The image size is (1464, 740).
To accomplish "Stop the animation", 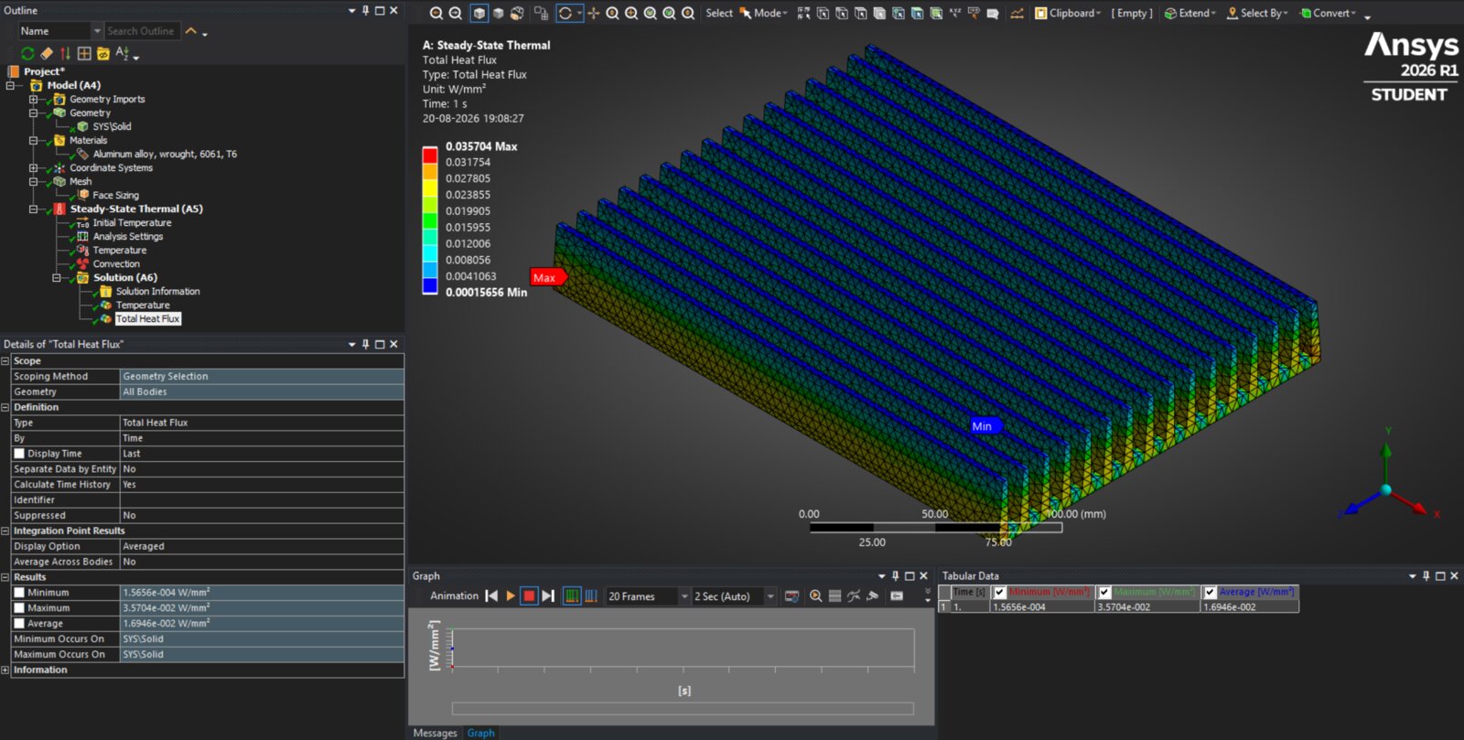I will click(x=529, y=595).
